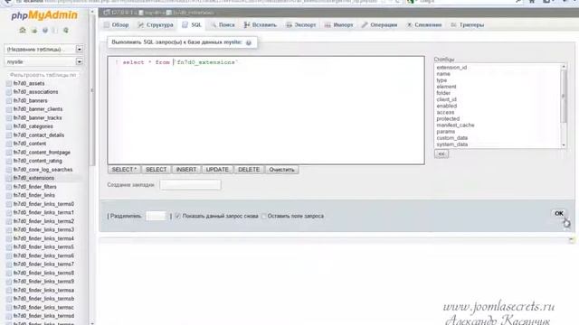Click the Очистить button
The height and width of the screenshot is (325, 579).
(x=281, y=170)
